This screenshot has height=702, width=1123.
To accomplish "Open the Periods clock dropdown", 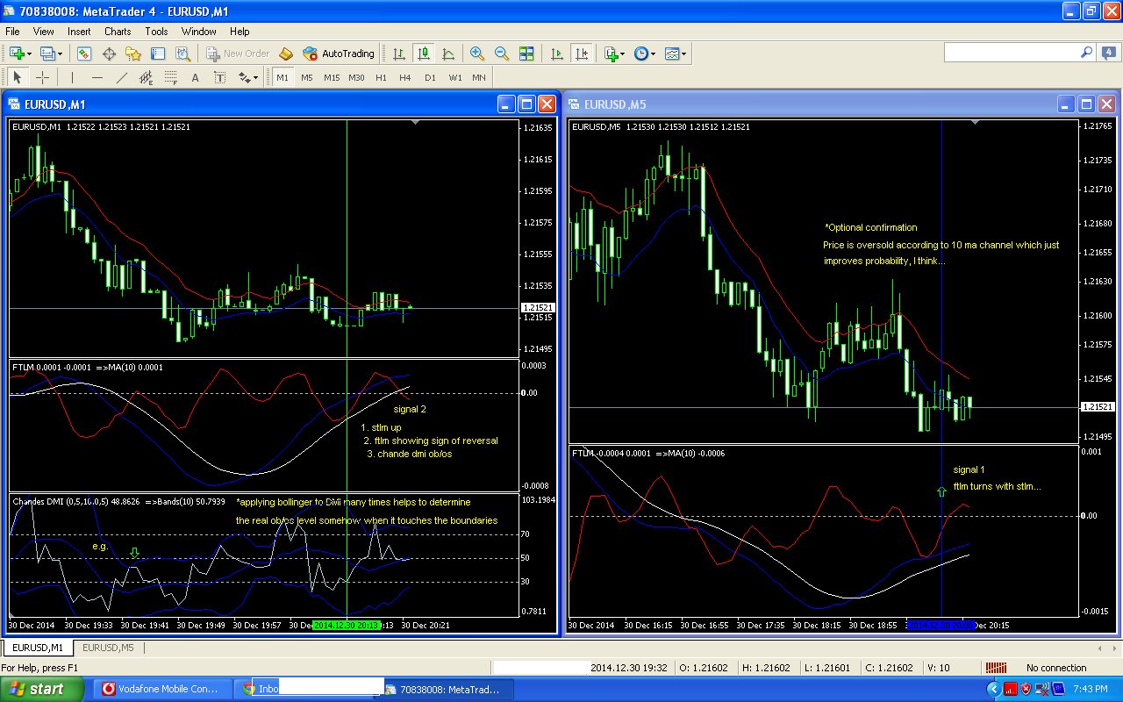I will 645,54.
